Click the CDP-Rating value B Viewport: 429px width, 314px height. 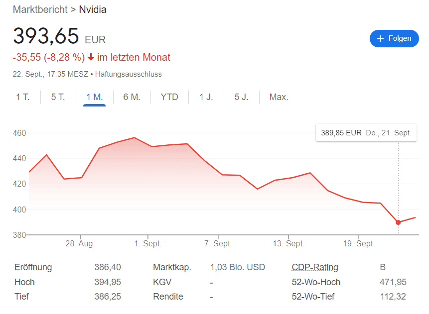383,267
